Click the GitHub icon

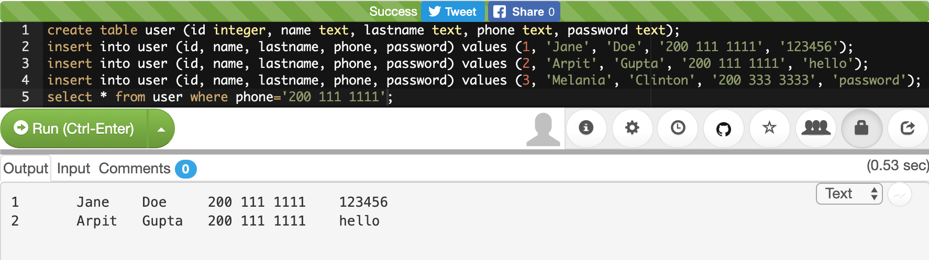[724, 128]
